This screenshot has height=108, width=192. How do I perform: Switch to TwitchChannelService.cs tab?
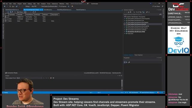point(12,10)
